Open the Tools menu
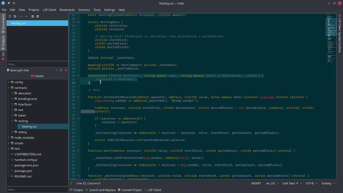343x193 pixels. click(97, 10)
